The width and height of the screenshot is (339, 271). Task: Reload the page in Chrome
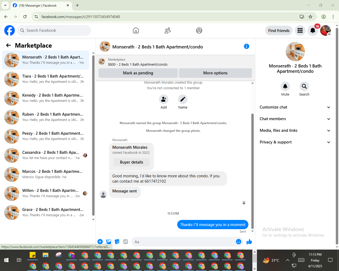tap(25, 17)
